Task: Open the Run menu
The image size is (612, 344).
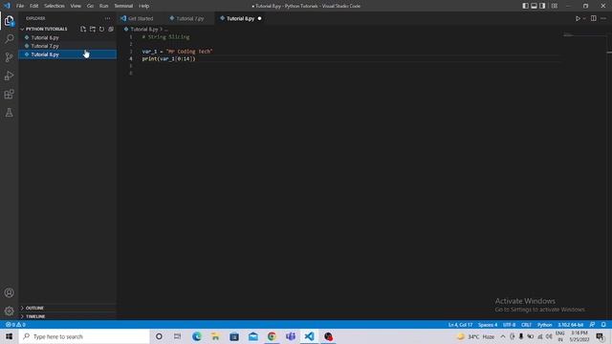Action: (x=103, y=6)
